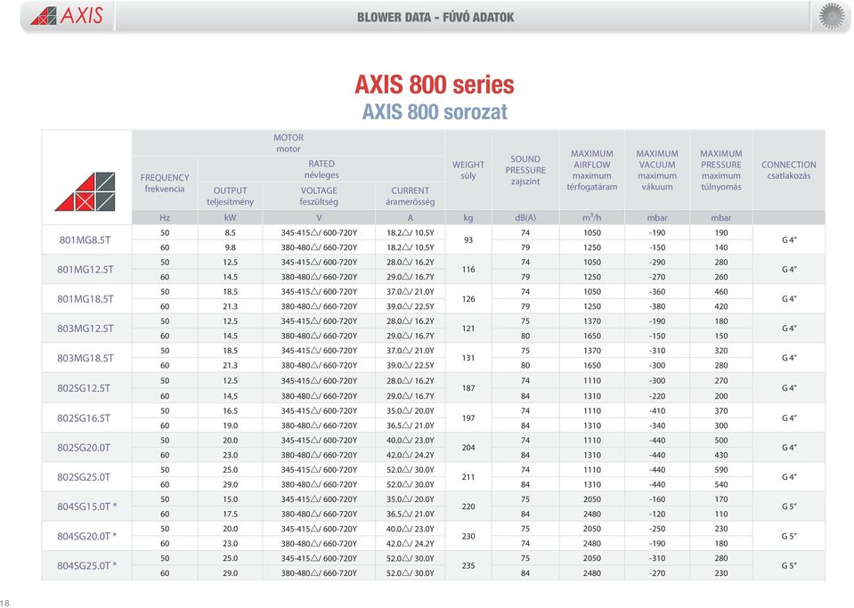Click the 9.8 kW output value
854x608 pixels.
pos(230,247)
